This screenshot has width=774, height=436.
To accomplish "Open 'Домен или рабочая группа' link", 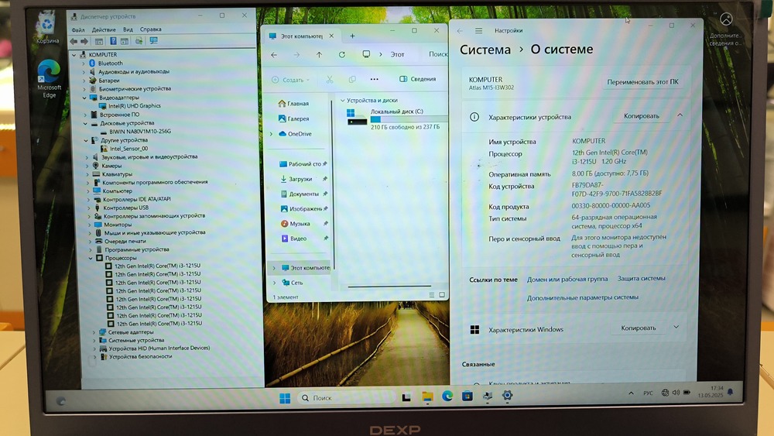I will [x=567, y=279].
